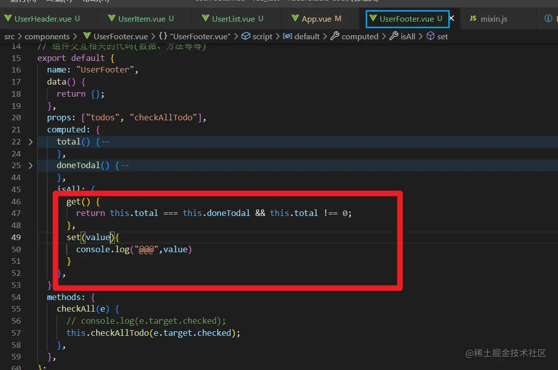Screen dimensions: 558x370
Task: Click 'this.doneTodal' on line 47
Action: (x=217, y=213)
